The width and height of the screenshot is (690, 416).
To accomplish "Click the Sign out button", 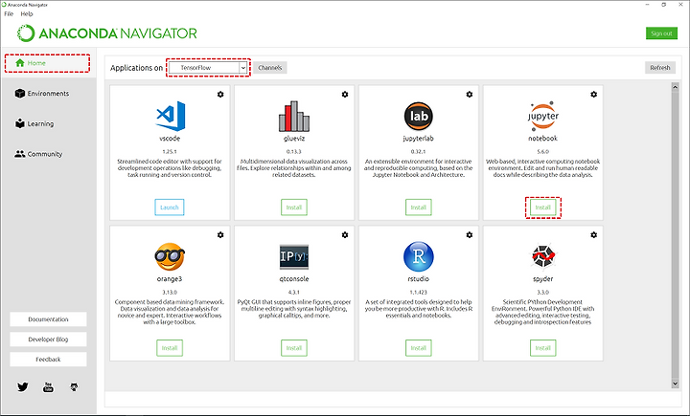I will coord(661,33).
